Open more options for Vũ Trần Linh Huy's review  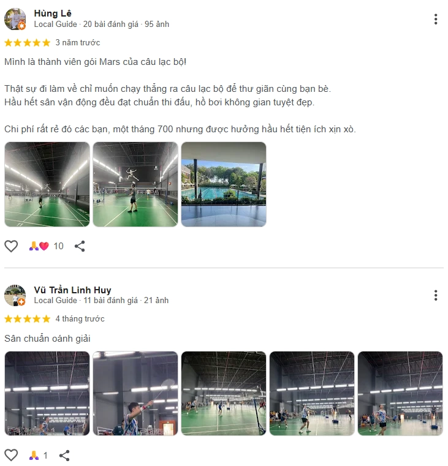[x=436, y=295]
